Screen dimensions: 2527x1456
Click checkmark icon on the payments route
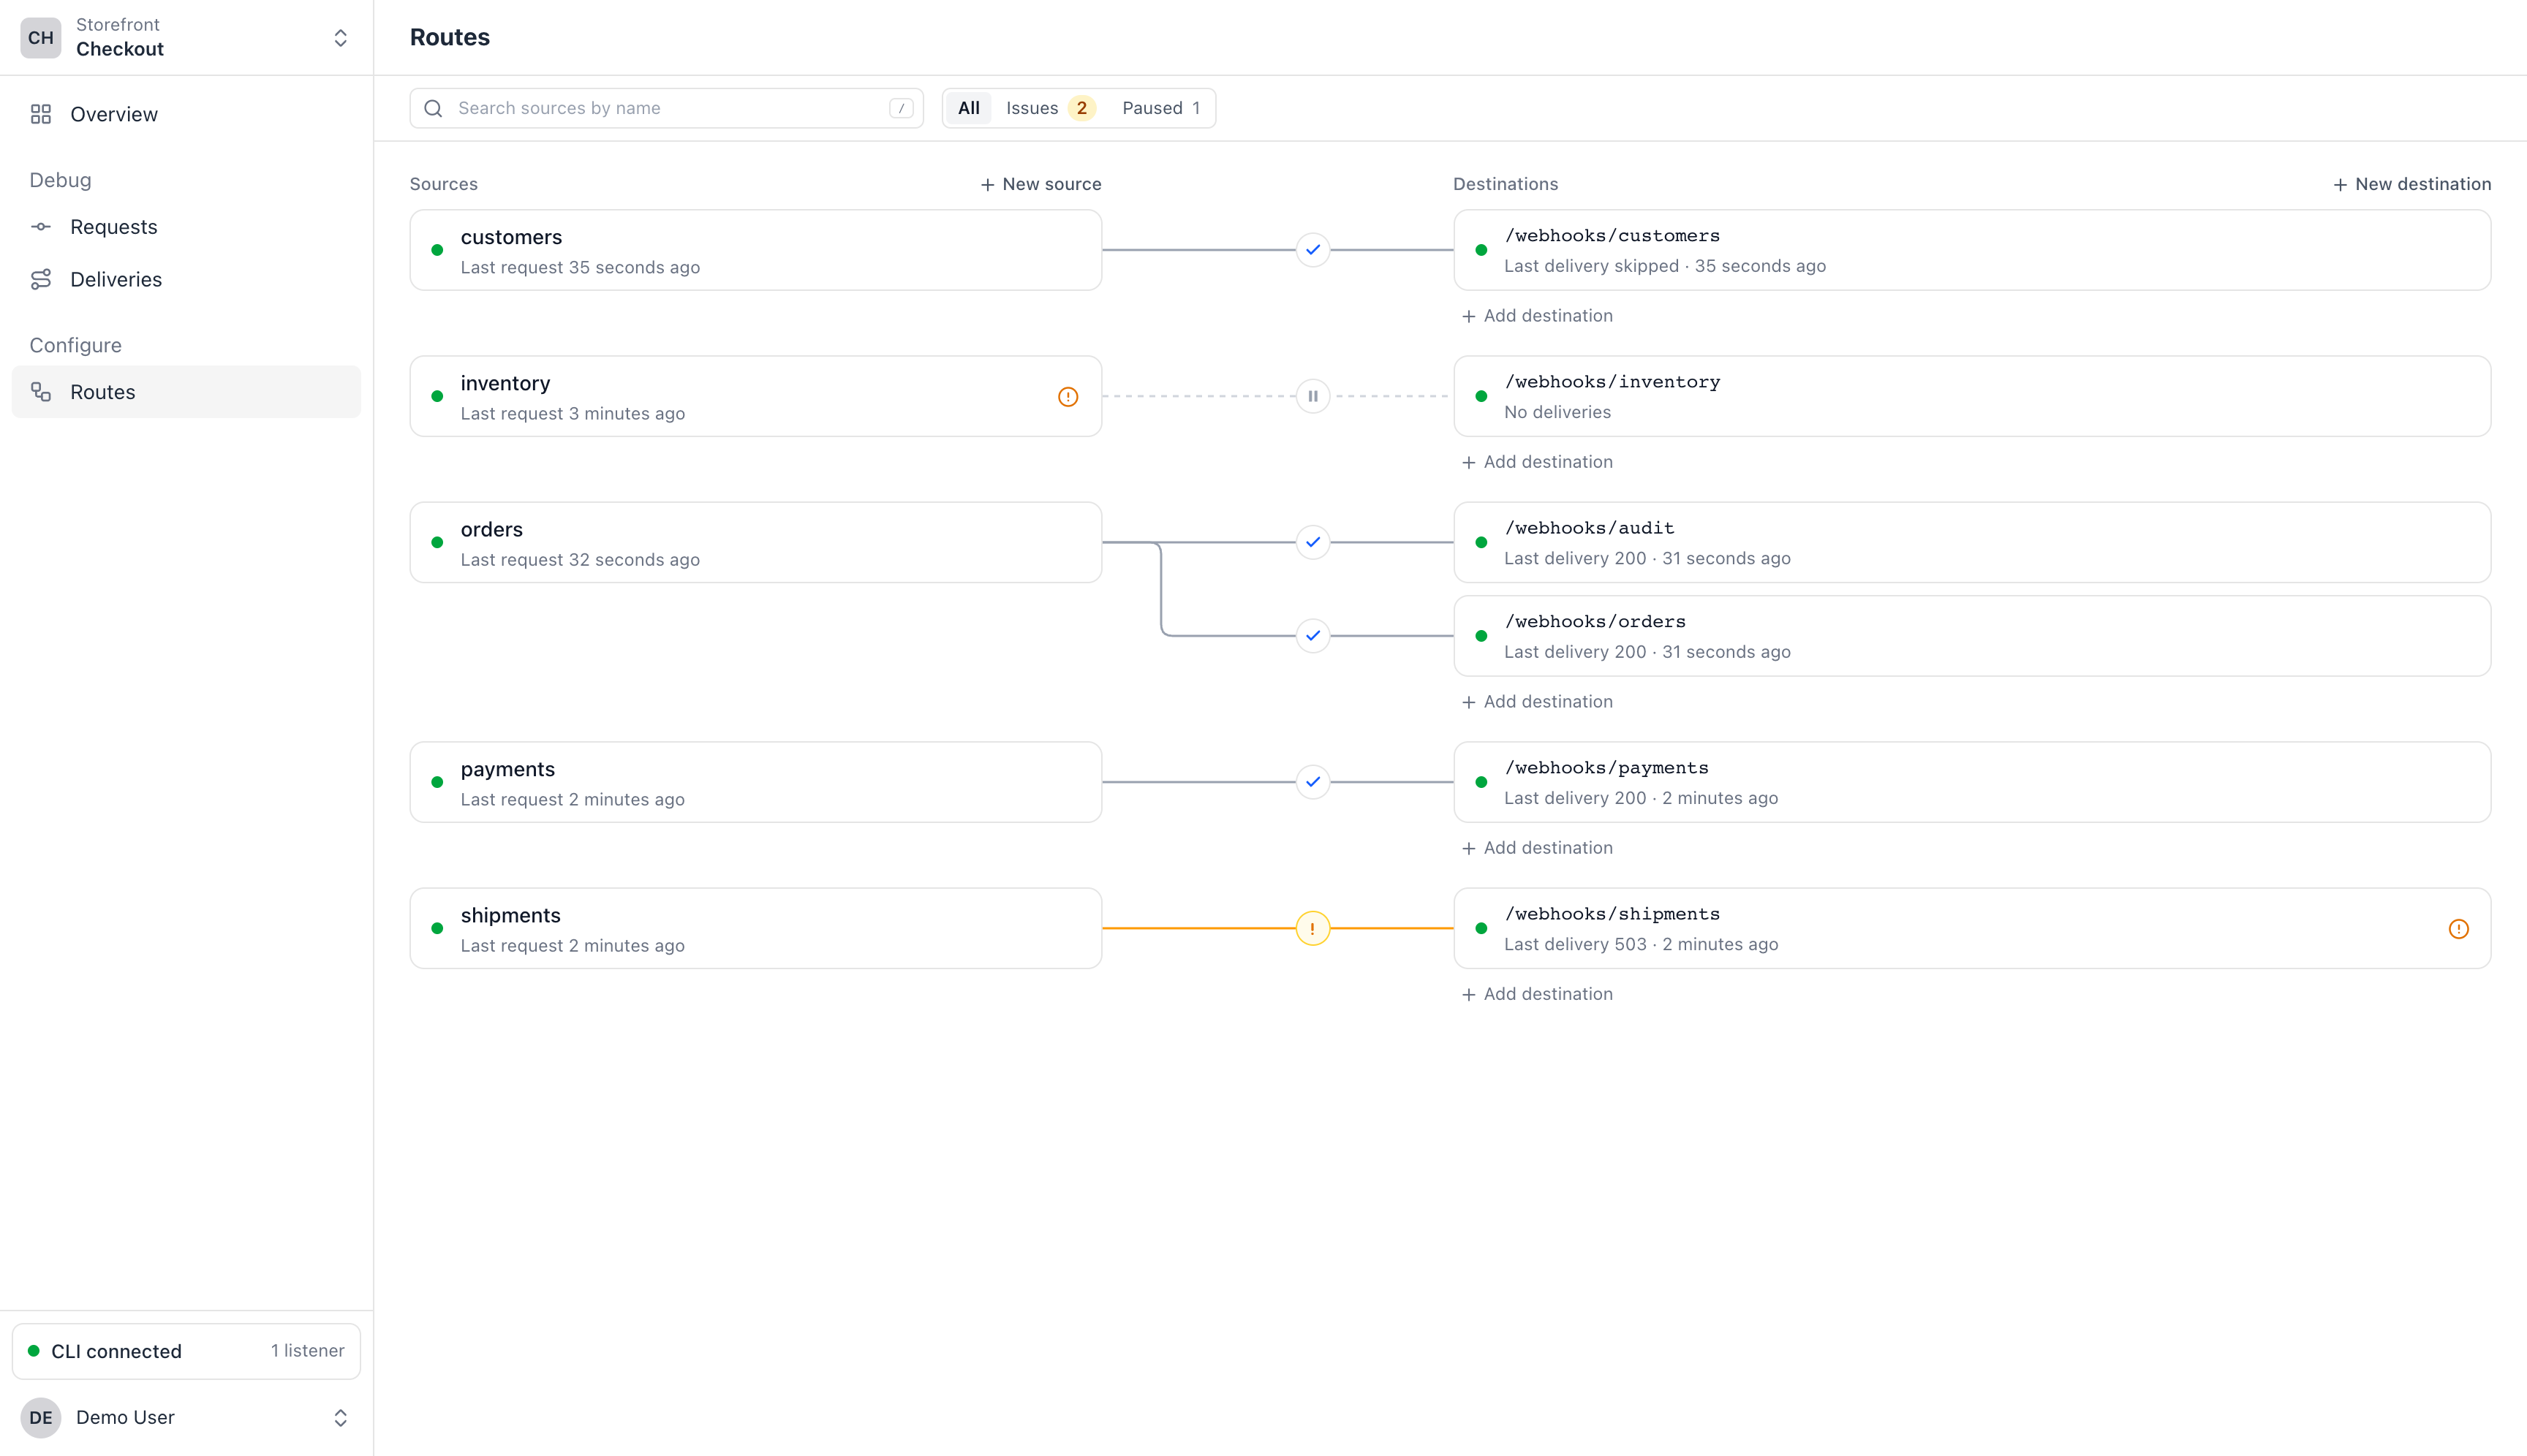click(x=1312, y=782)
